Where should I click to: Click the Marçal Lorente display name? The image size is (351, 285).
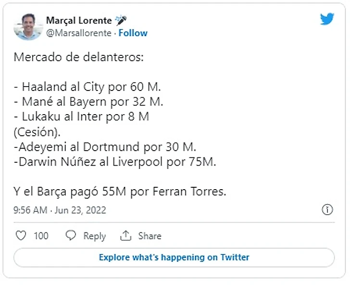79,20
